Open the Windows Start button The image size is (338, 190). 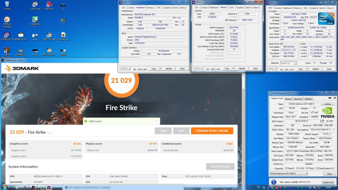5,187
